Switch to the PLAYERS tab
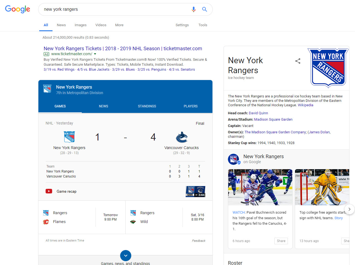The height and width of the screenshot is (265, 355). (x=191, y=106)
